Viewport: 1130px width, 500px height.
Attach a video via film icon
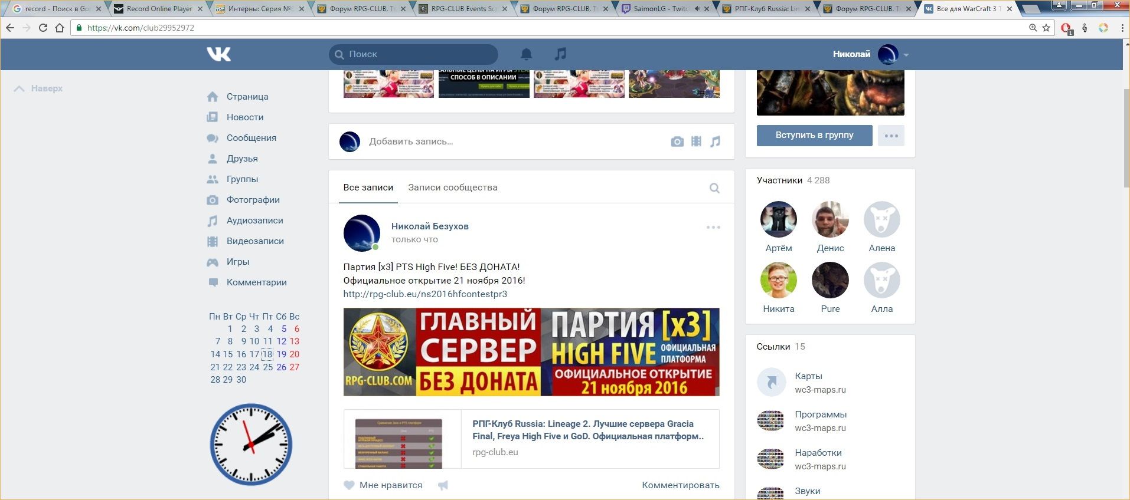click(x=696, y=142)
